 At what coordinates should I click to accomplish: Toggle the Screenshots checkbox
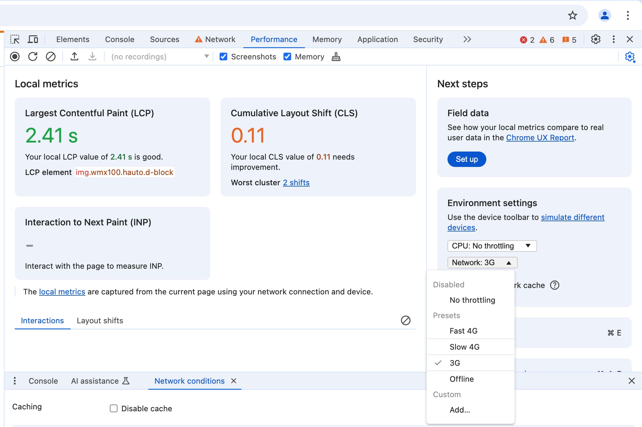[223, 57]
